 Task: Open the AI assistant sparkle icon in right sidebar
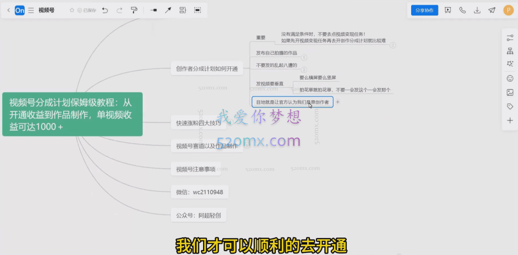point(510,64)
